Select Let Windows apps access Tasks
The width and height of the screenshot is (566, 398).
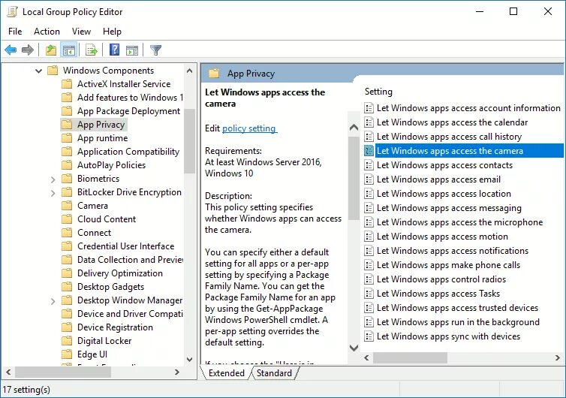(438, 294)
